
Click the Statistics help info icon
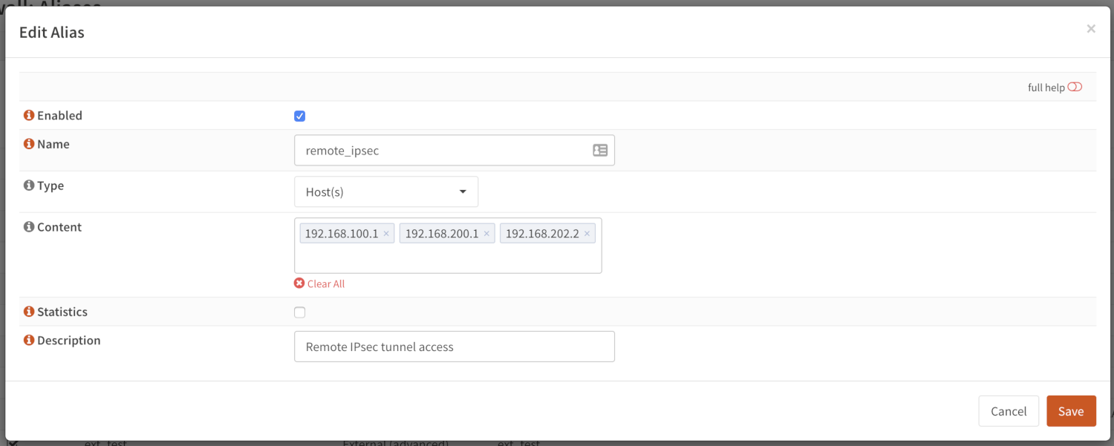[x=29, y=312]
